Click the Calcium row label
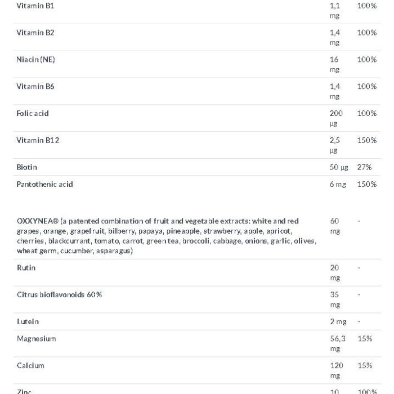This screenshot has width=394, height=394. point(30,366)
